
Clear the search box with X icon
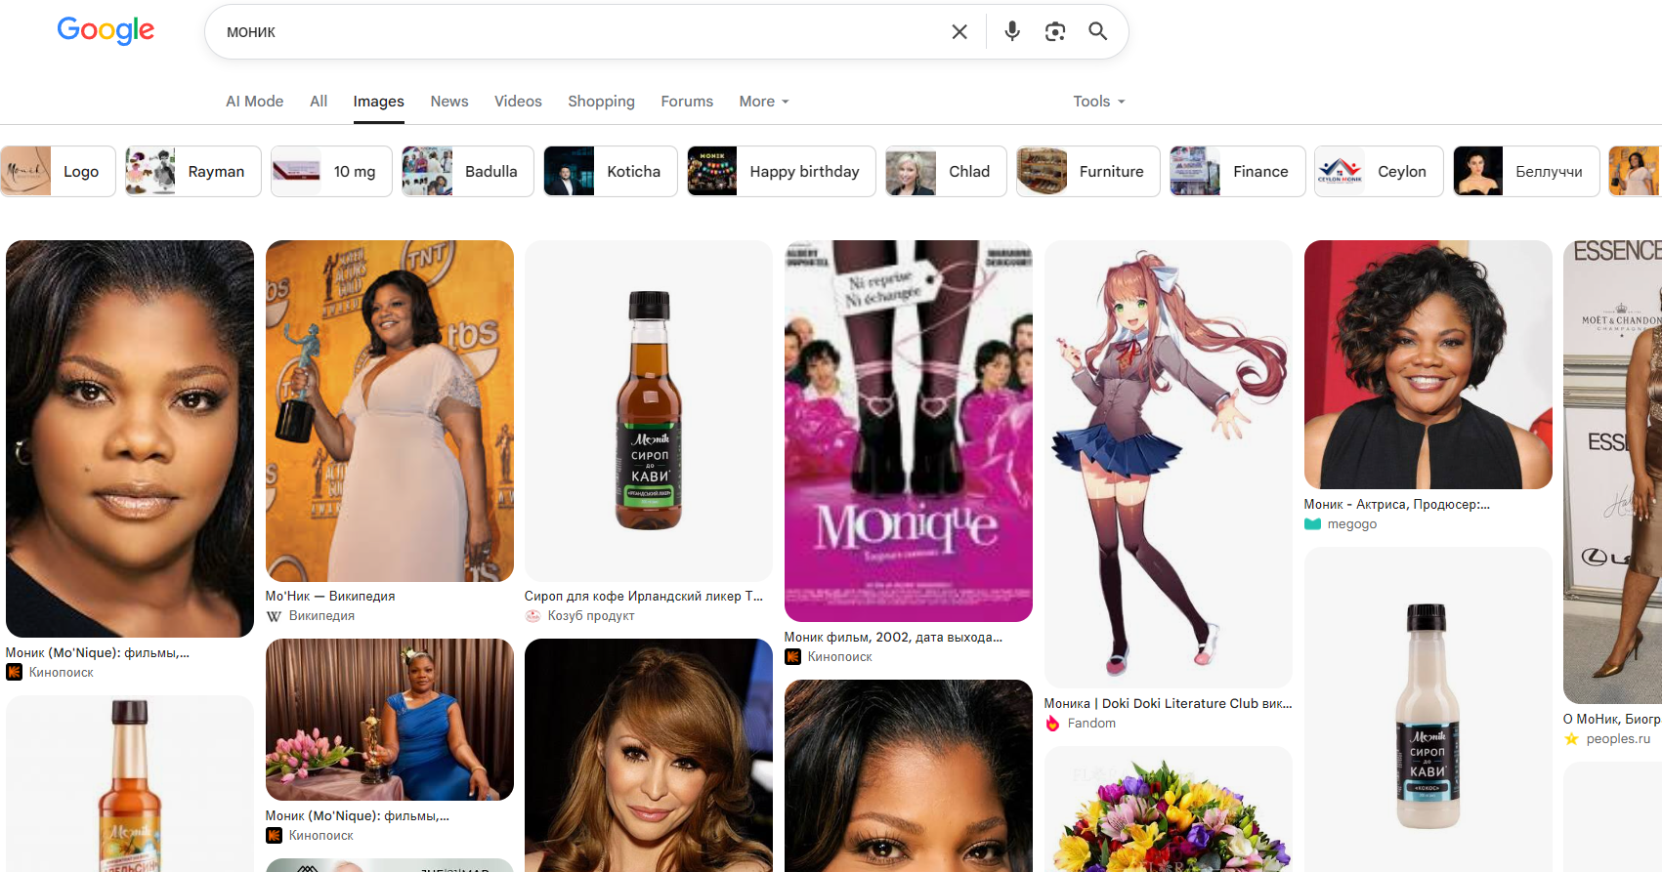coord(959,32)
